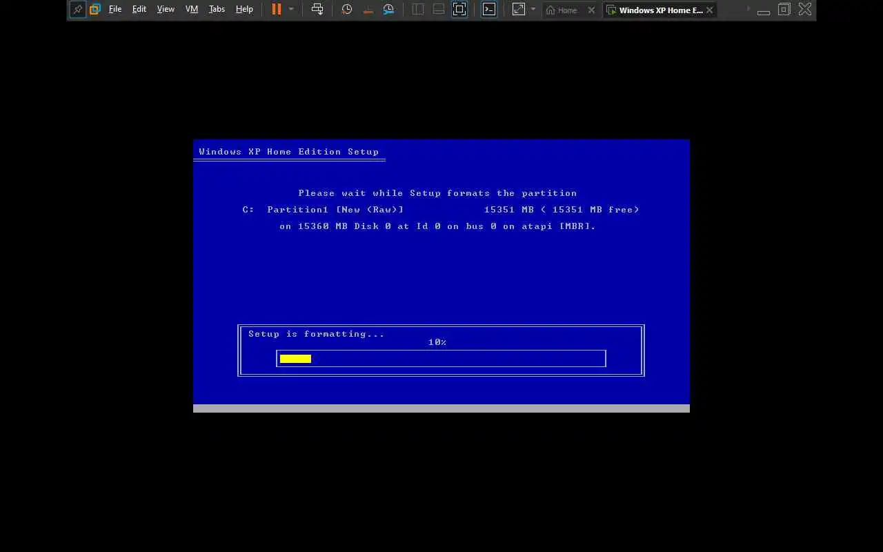Viewport: 883px width, 552px height.
Task: Click the tab scroll right arrow
Action: pos(748,10)
